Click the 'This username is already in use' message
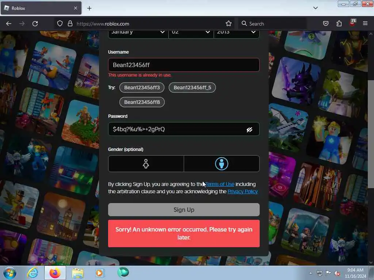Screen dimensions: 374x280 tap(140, 75)
